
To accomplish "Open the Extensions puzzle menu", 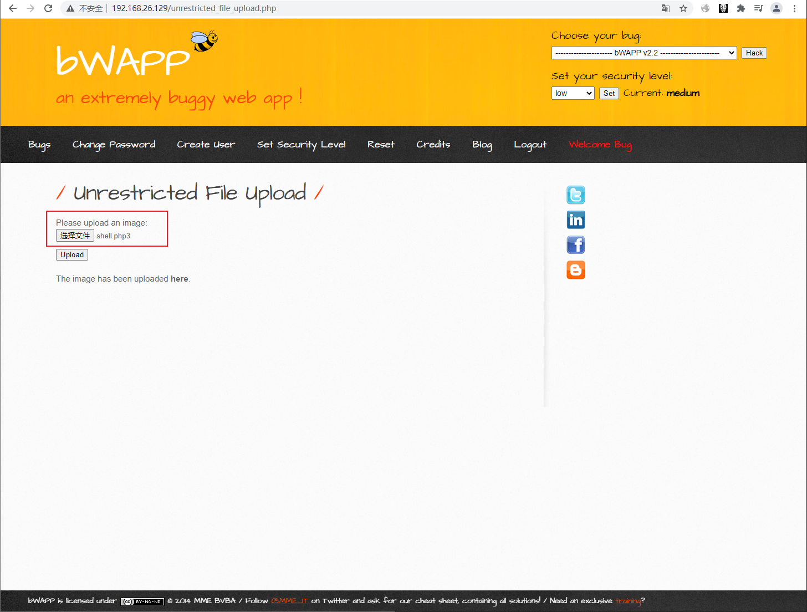I will [741, 8].
